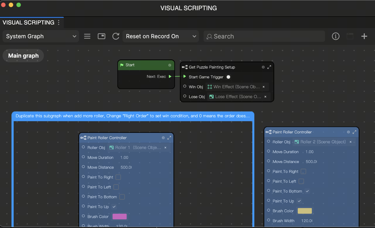Click subgraph icon on Get Puzzle Painting Setup
This screenshot has width=375, height=228.
(185, 67)
